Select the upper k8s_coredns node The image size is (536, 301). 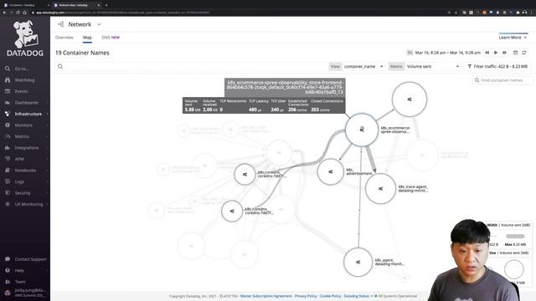click(x=245, y=175)
